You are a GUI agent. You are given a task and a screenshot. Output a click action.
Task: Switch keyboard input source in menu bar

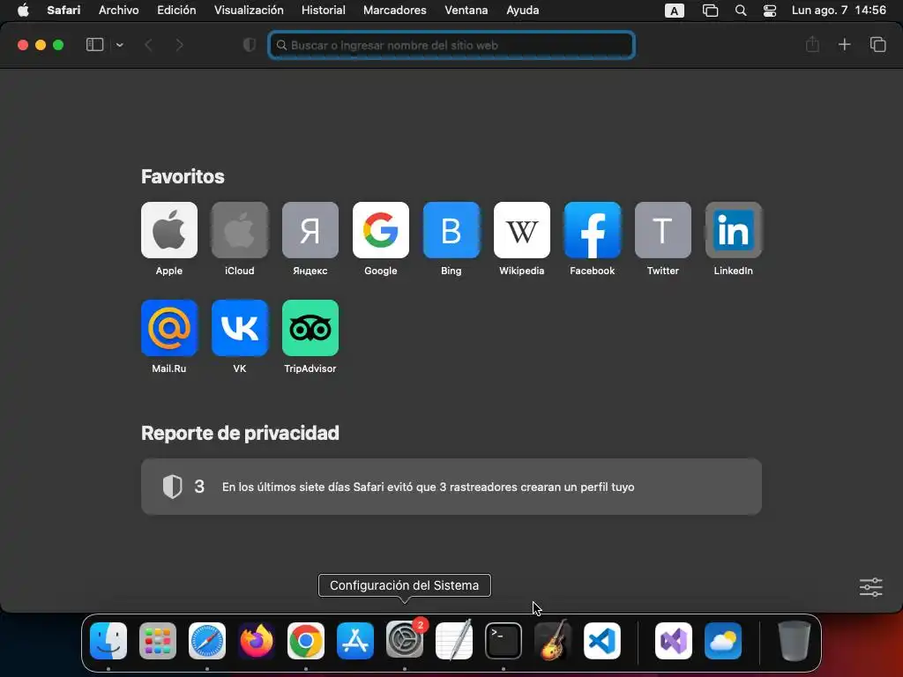pyautogui.click(x=675, y=11)
